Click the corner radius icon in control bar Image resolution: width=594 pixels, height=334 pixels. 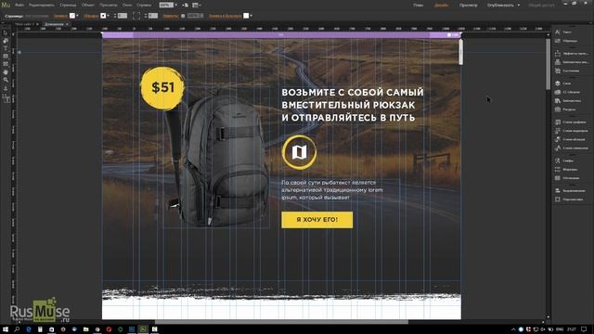pos(136,16)
